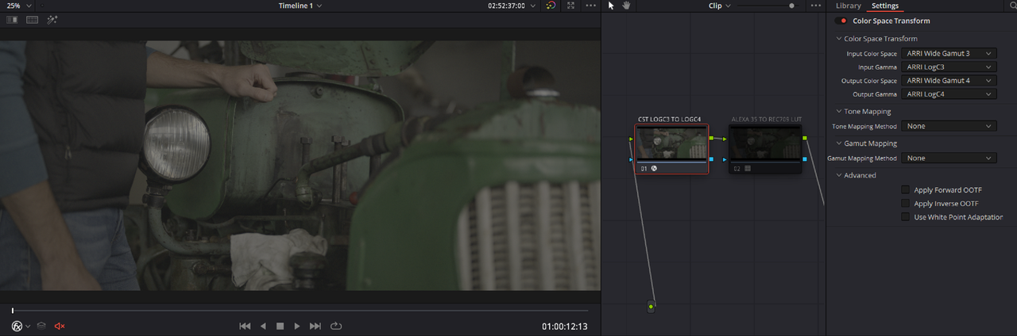Open Input Color Space dropdown
This screenshot has width=1017, height=336.
(x=949, y=53)
